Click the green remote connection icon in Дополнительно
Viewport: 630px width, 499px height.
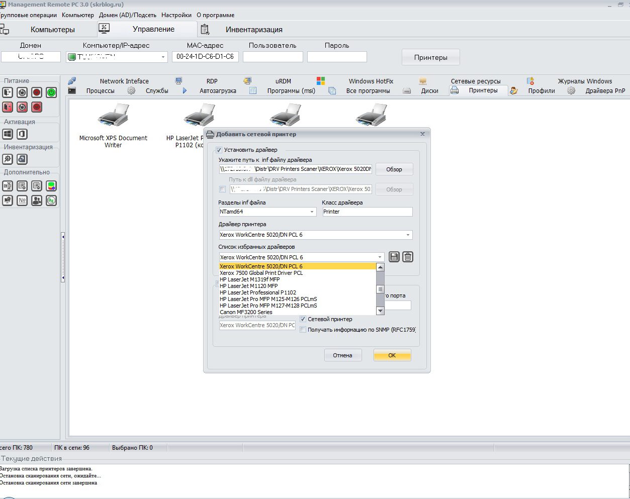point(51,201)
